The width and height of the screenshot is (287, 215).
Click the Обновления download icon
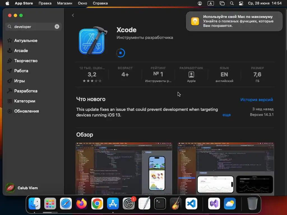tap(10, 111)
